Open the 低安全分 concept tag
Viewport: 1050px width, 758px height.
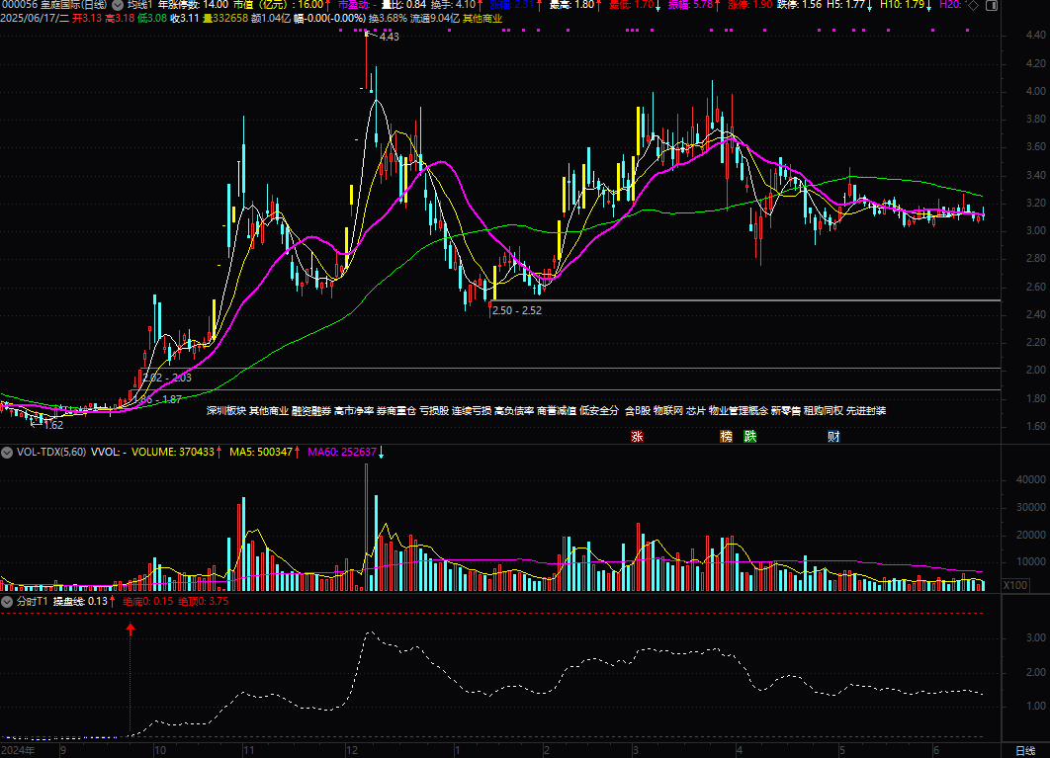599,410
